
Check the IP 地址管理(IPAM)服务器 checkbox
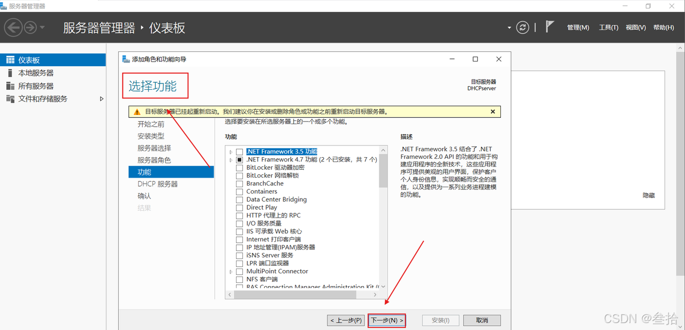coord(239,248)
